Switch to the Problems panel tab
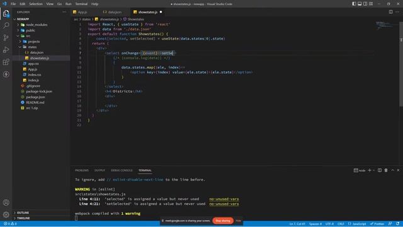Screen dimensions: 403x227 [82, 170]
